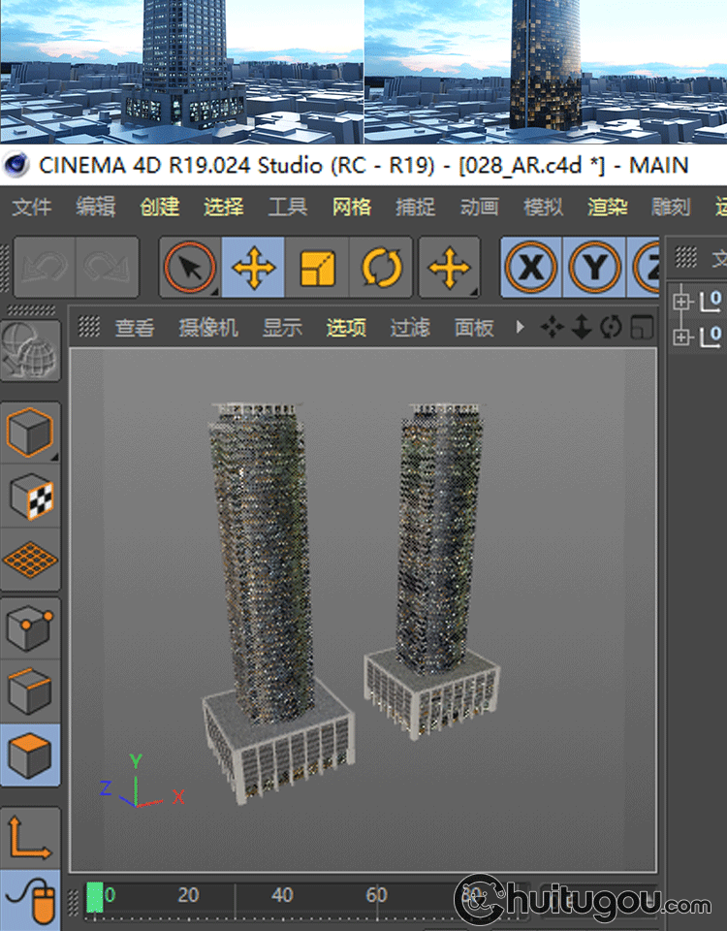Image resolution: width=727 pixels, height=931 pixels.
Task: Switch to Edges mode
Action: point(31,691)
